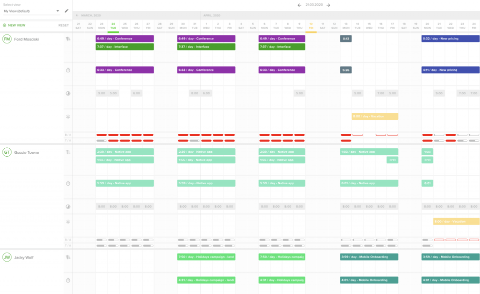
Task: Go to next date with right arrow
Action: coord(328,5)
